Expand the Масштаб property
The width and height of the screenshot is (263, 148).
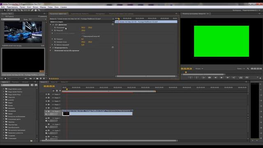[x=52, y=30]
